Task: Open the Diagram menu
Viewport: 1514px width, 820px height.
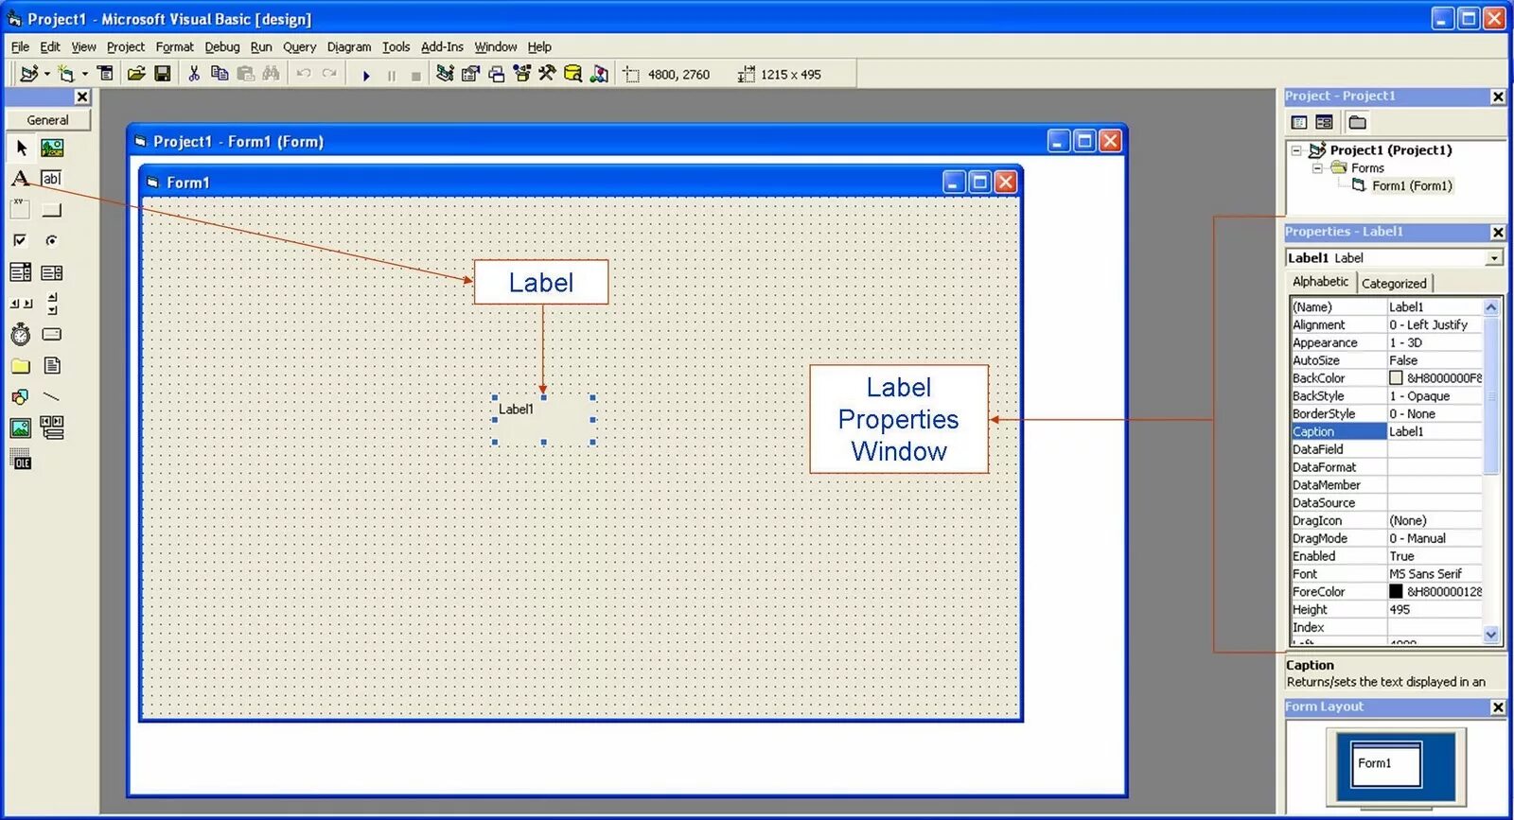Action: [x=349, y=46]
